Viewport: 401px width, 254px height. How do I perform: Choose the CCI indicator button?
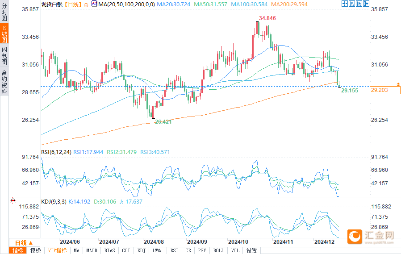[126, 251]
